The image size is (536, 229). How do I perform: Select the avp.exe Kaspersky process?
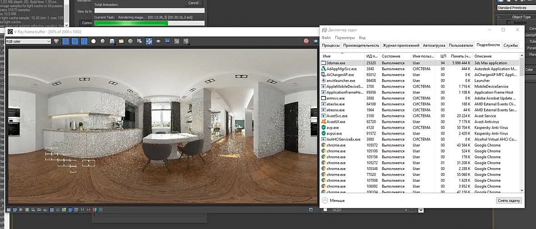click(x=420, y=128)
